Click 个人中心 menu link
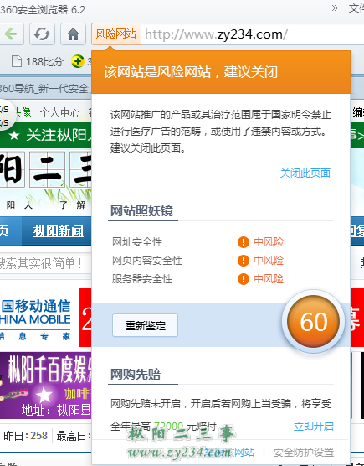 pyautogui.click(x=60, y=112)
